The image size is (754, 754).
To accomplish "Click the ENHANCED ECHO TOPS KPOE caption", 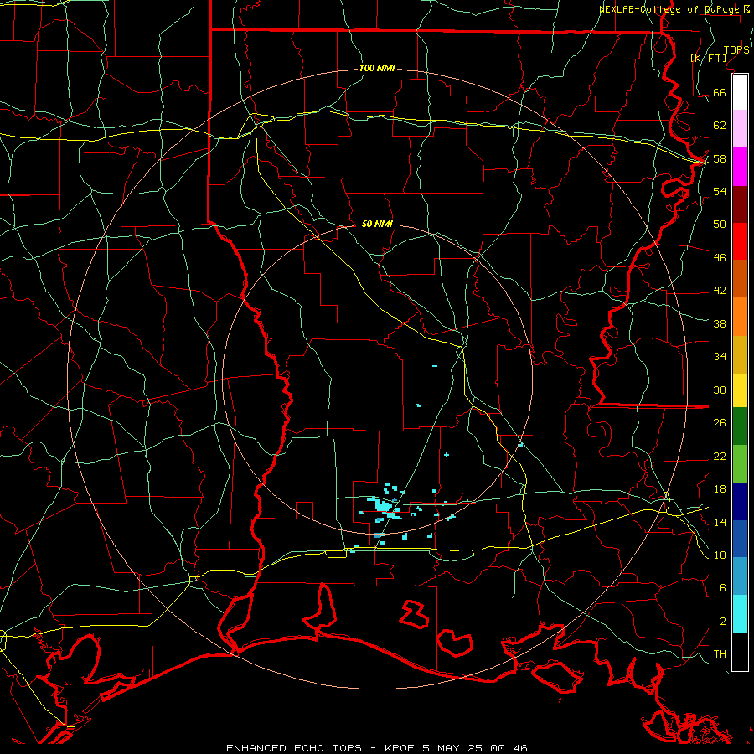I will coord(376,748).
